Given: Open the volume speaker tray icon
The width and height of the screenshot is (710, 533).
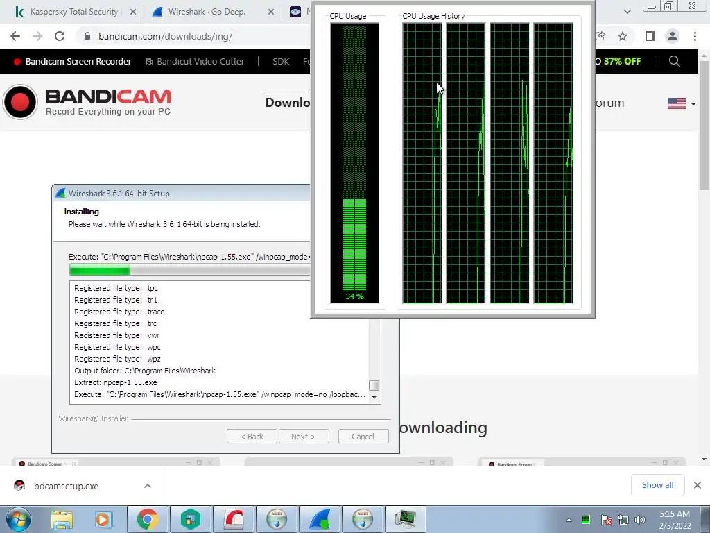Looking at the screenshot, I should pyautogui.click(x=640, y=520).
